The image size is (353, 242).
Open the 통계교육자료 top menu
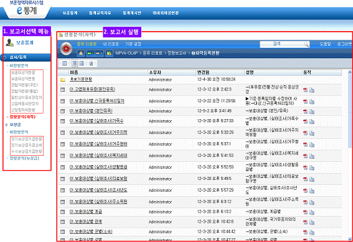(100, 13)
